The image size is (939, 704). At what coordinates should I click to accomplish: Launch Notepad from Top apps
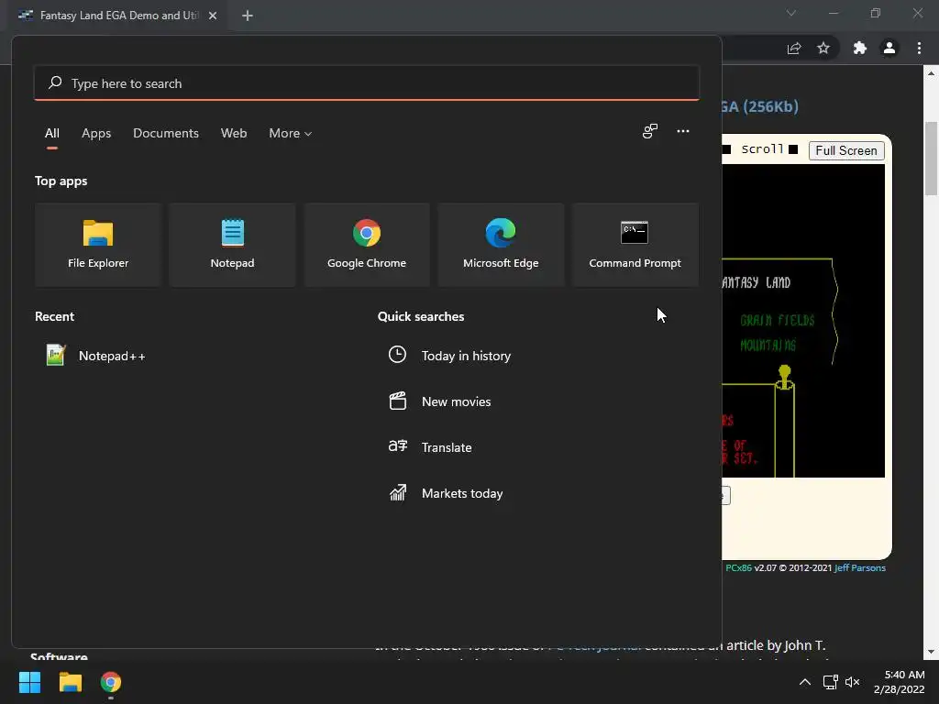(x=232, y=244)
